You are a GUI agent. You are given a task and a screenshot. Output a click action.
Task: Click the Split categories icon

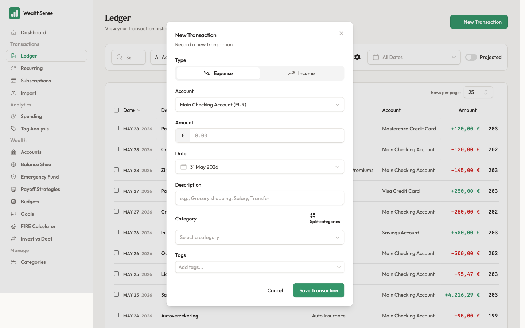click(x=313, y=215)
